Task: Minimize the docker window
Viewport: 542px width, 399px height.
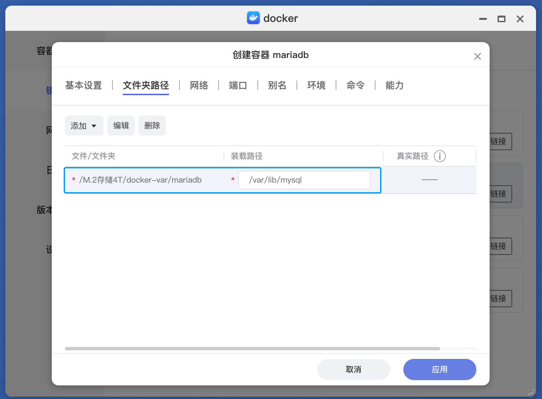Action: (x=483, y=19)
